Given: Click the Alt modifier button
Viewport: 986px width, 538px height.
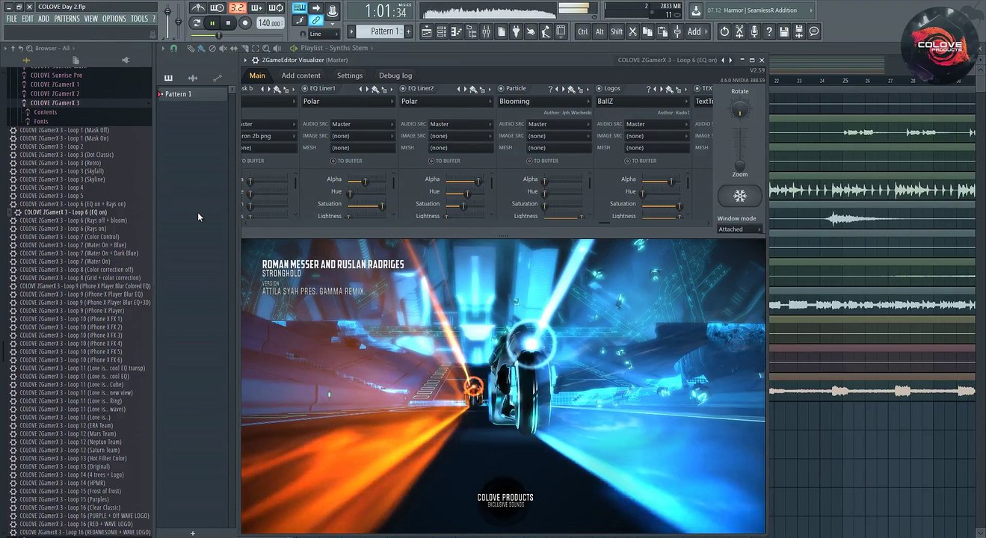Looking at the screenshot, I should (600, 31).
